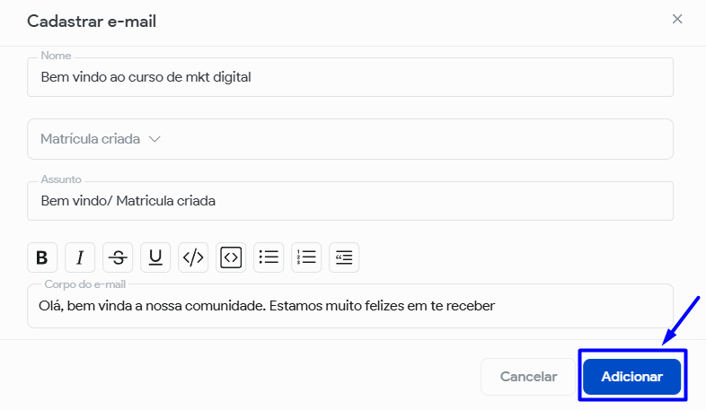Start a numbered list
Screen dimensions: 706x410
(x=306, y=257)
